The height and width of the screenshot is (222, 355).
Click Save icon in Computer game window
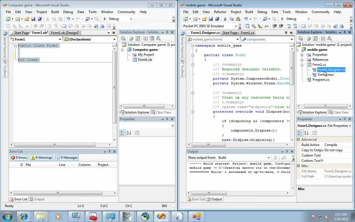pos(33,19)
